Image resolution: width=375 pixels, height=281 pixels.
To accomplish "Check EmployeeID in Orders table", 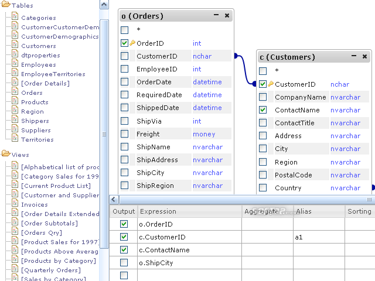I will [124, 69].
